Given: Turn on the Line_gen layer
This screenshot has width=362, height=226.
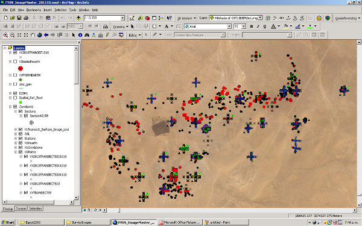Looking at the screenshot, I should (15, 84).
